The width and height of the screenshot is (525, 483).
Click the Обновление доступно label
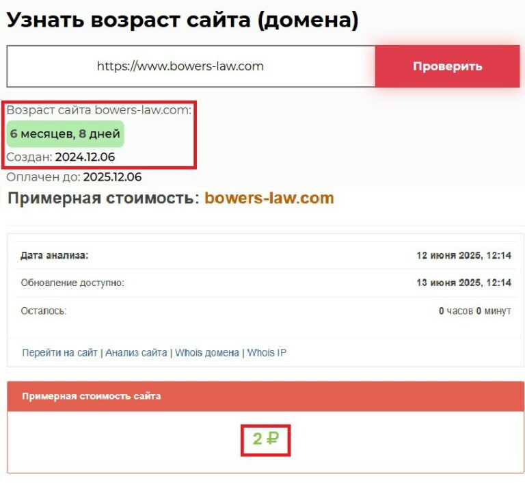coord(72,283)
